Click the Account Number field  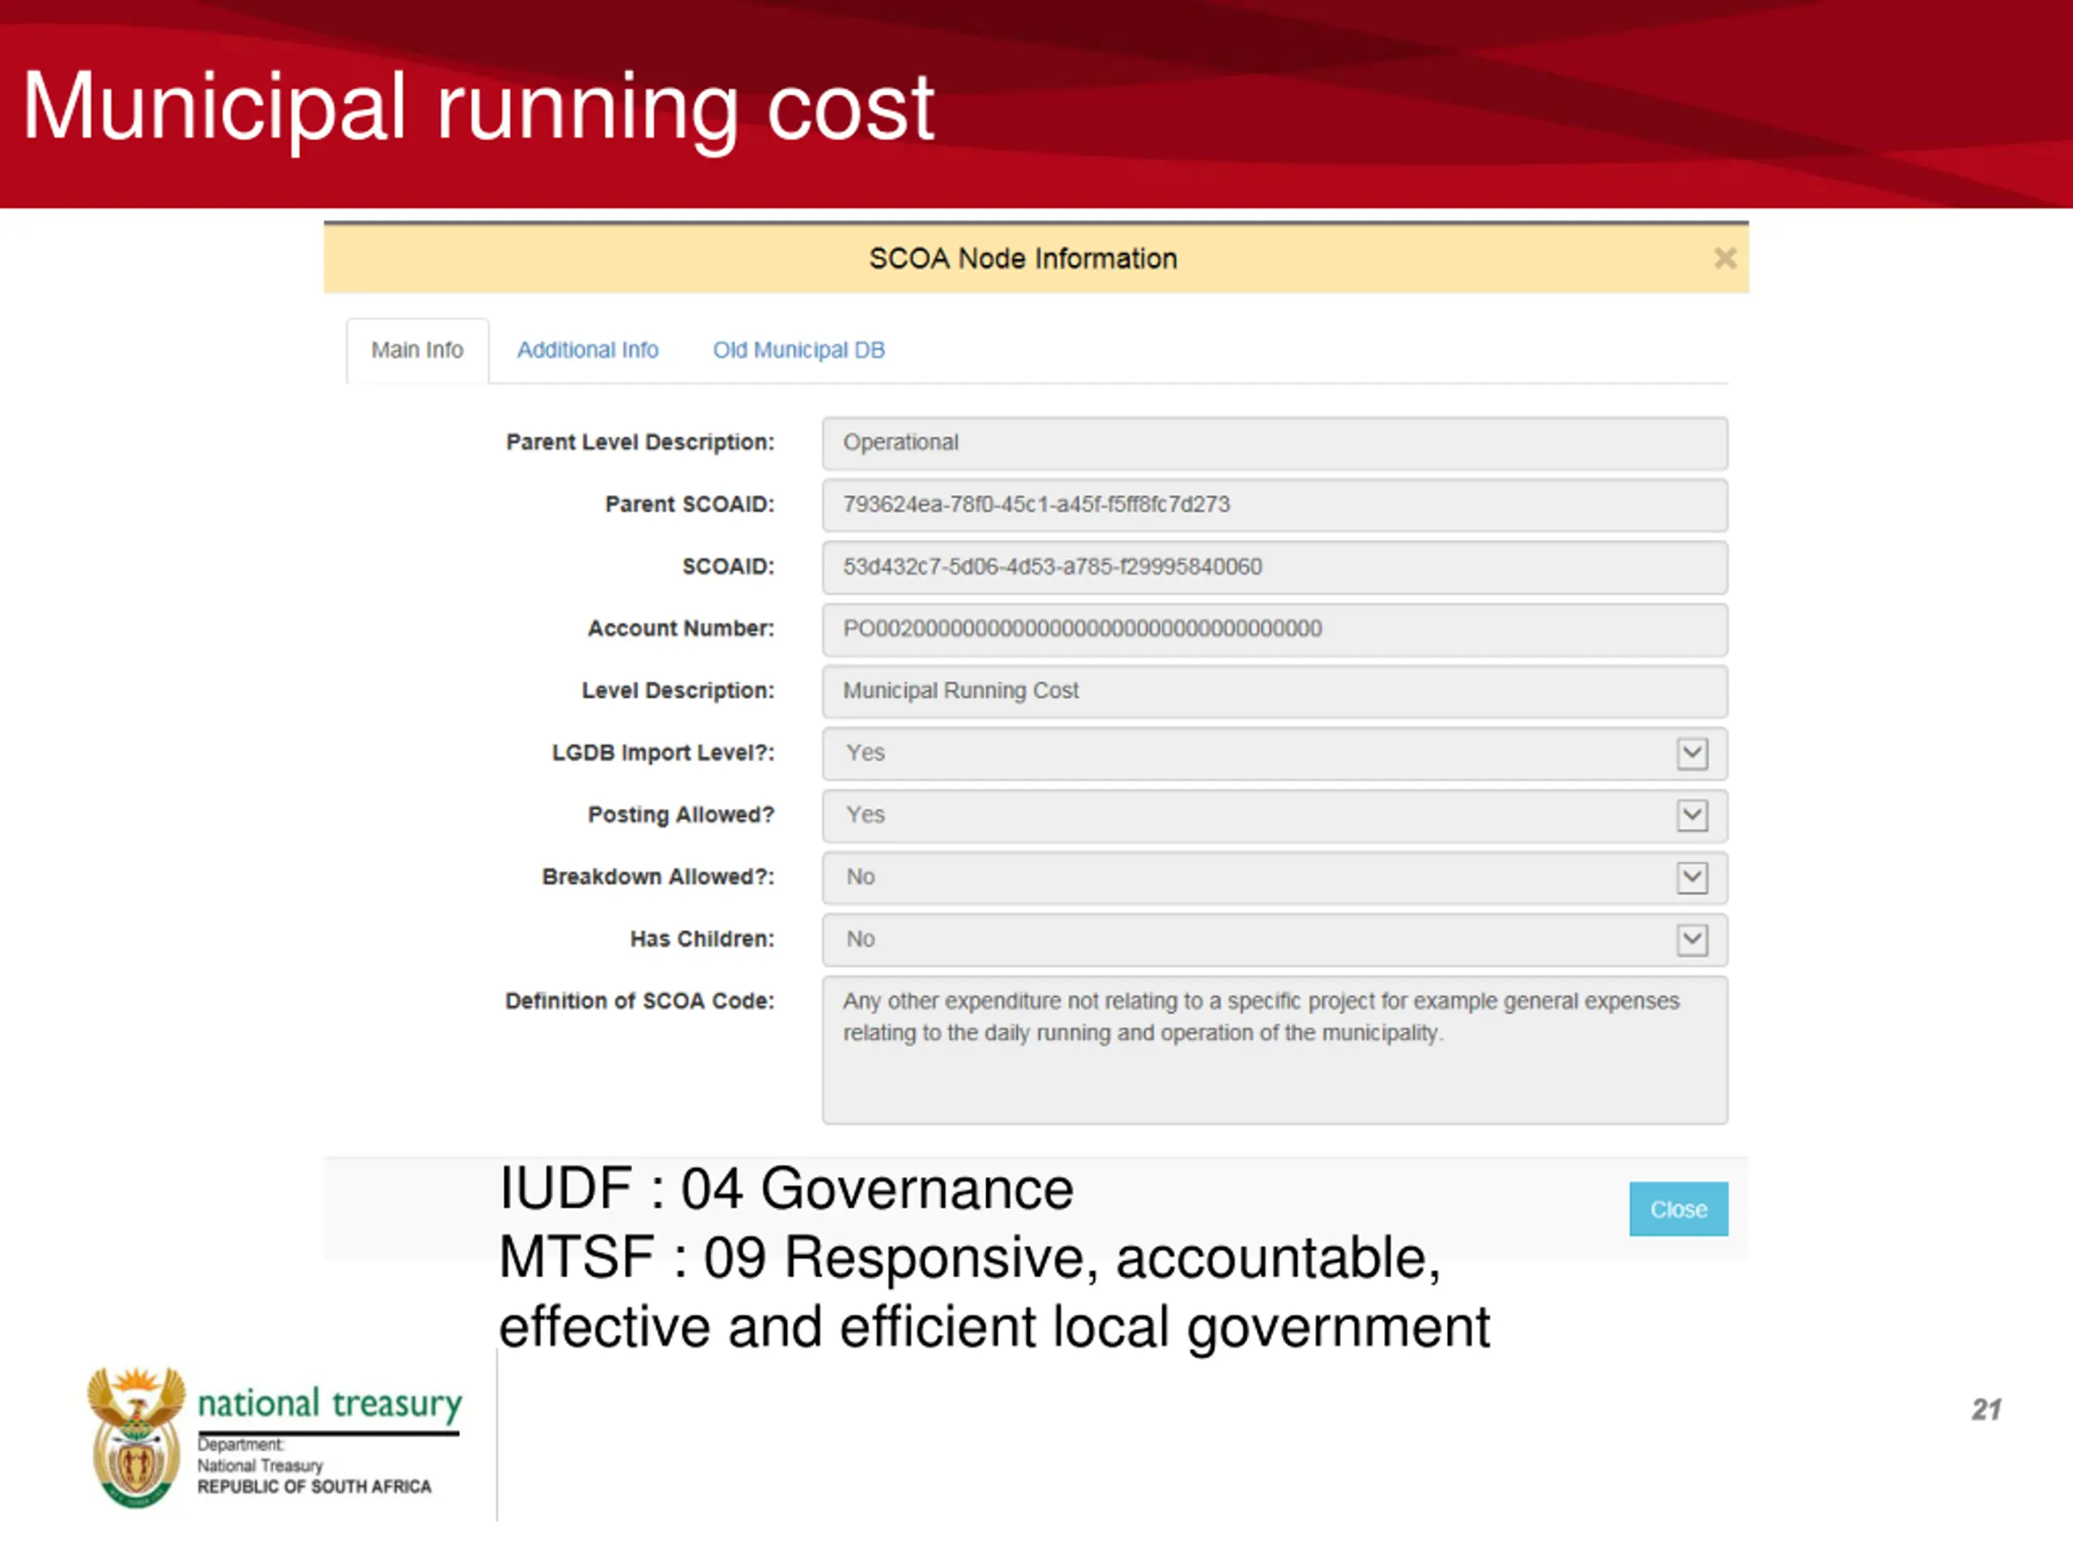click(x=1275, y=630)
